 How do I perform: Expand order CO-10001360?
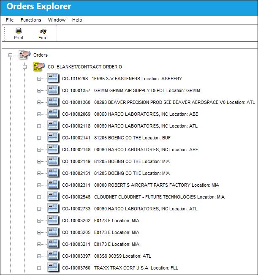pos(39,102)
